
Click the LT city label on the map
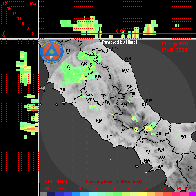point(109,137)
